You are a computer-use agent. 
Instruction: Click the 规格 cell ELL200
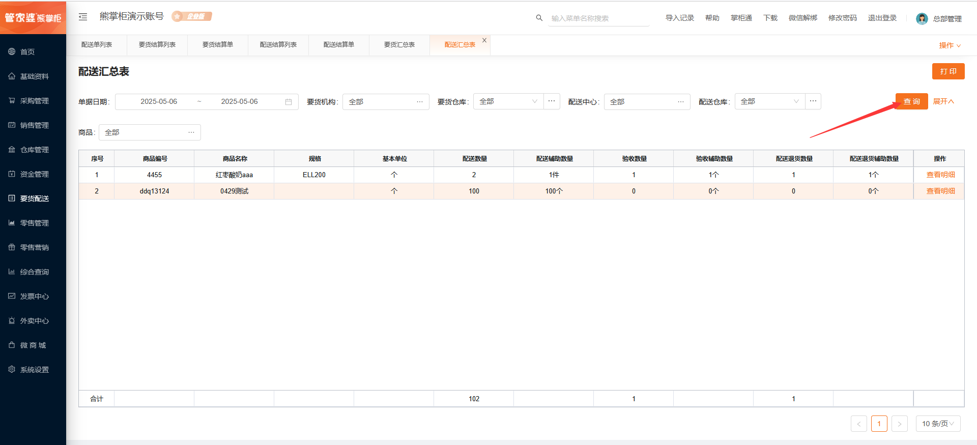314,175
